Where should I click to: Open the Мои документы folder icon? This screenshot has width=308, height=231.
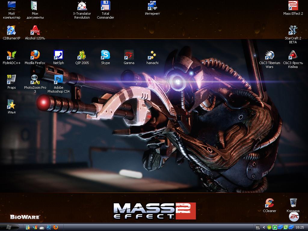click(x=35, y=10)
